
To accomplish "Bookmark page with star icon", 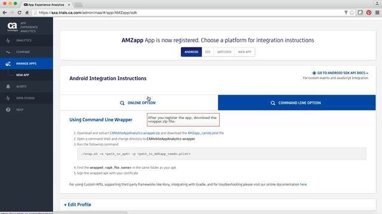I will (352, 12).
